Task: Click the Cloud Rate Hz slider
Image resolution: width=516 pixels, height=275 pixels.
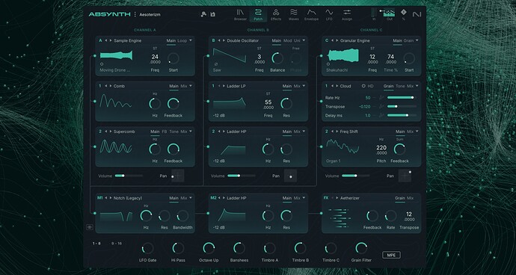Action: [x=402, y=98]
